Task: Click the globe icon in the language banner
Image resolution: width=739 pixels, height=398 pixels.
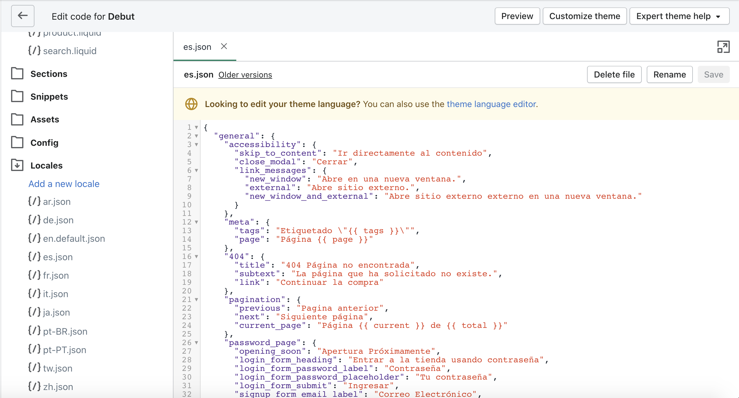Action: click(x=191, y=104)
